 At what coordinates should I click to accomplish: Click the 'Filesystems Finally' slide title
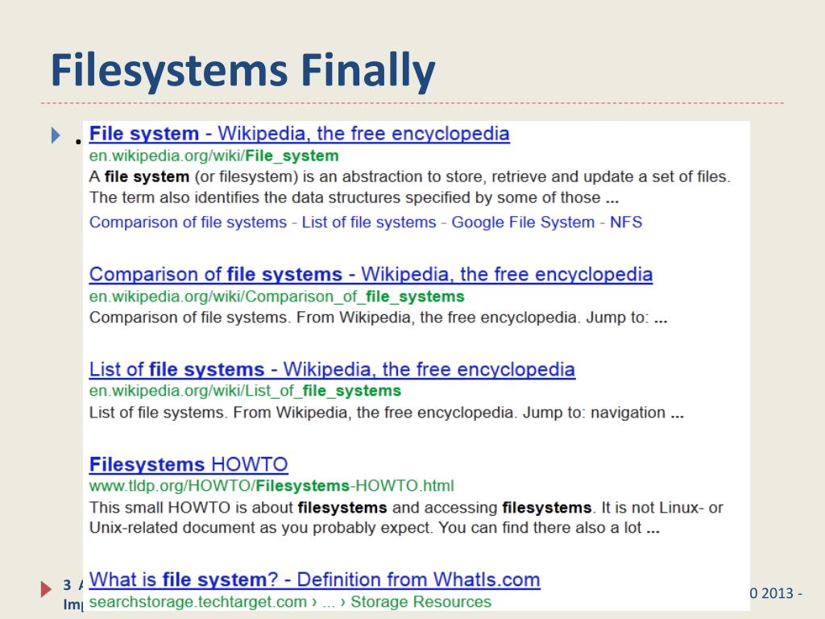243,71
